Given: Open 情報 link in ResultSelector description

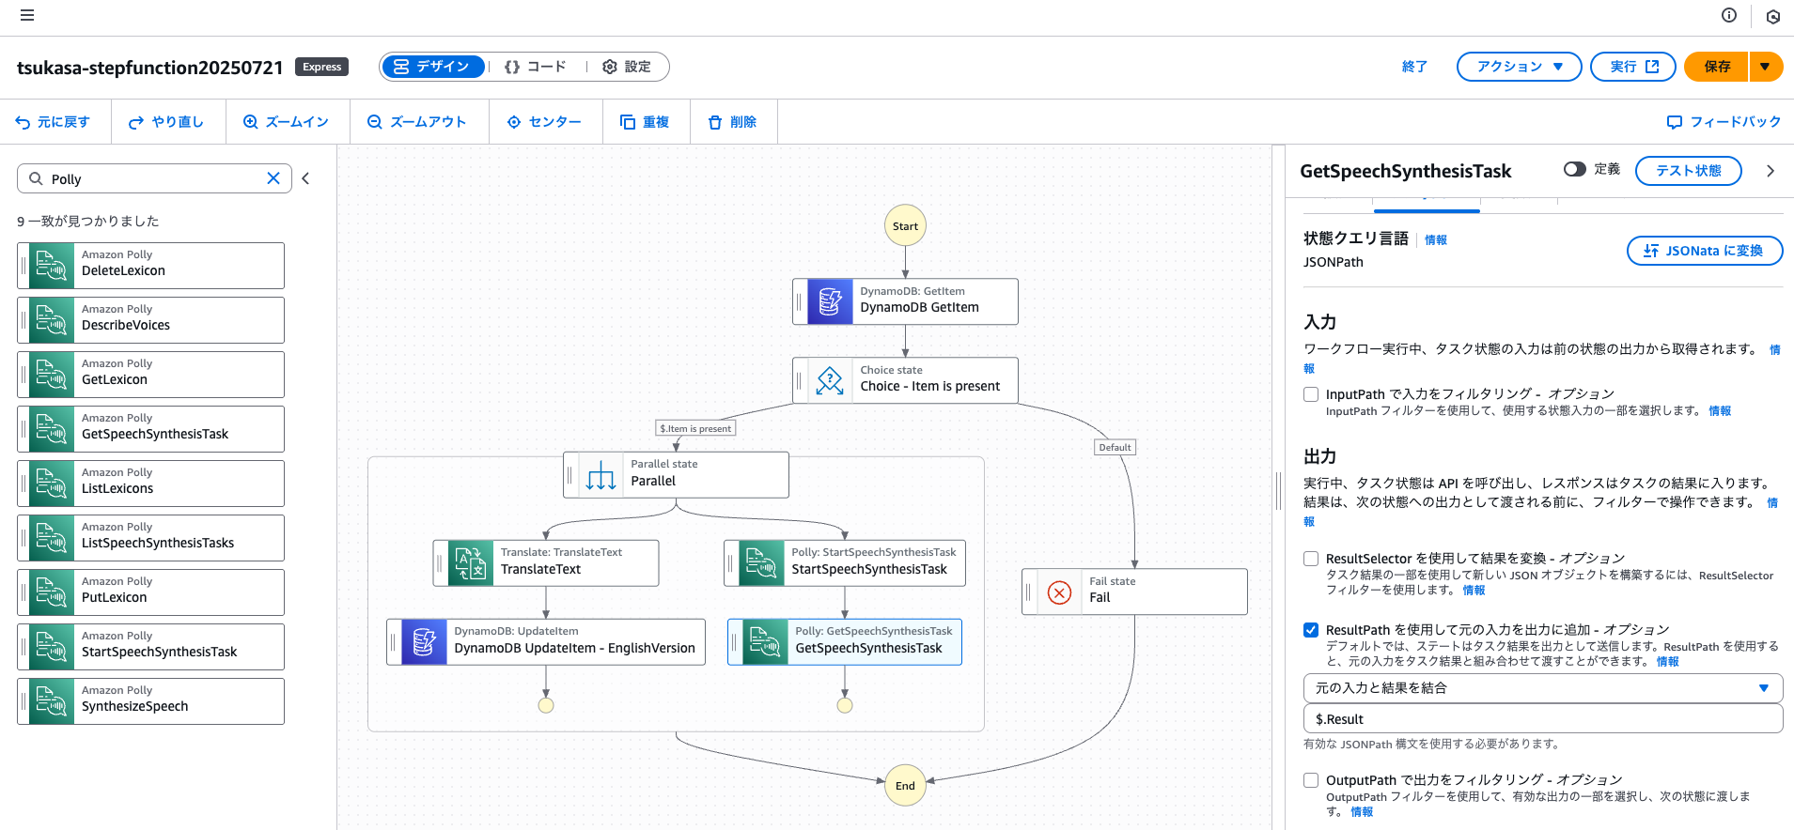Looking at the screenshot, I should click(x=1474, y=591).
